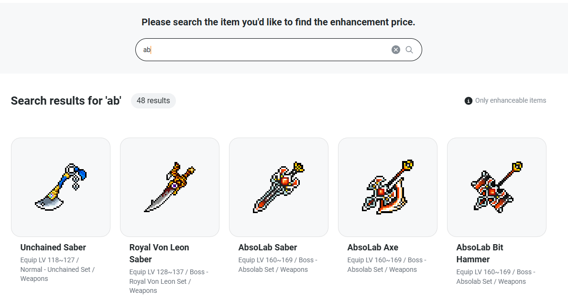568x301 pixels.
Task: Click the '48 results' count badge
Action: 153,101
